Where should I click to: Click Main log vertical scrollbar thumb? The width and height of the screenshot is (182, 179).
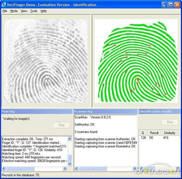(69, 158)
